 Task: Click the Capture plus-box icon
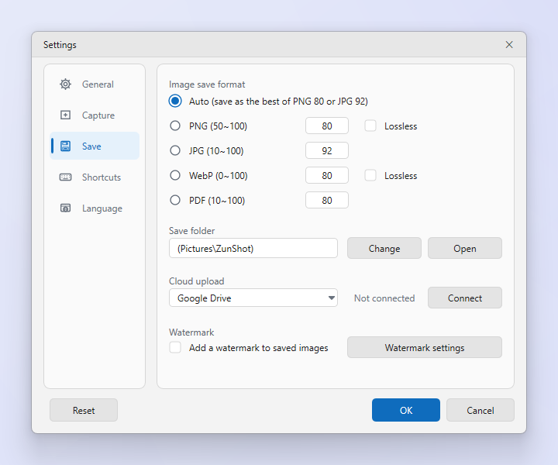click(x=65, y=115)
